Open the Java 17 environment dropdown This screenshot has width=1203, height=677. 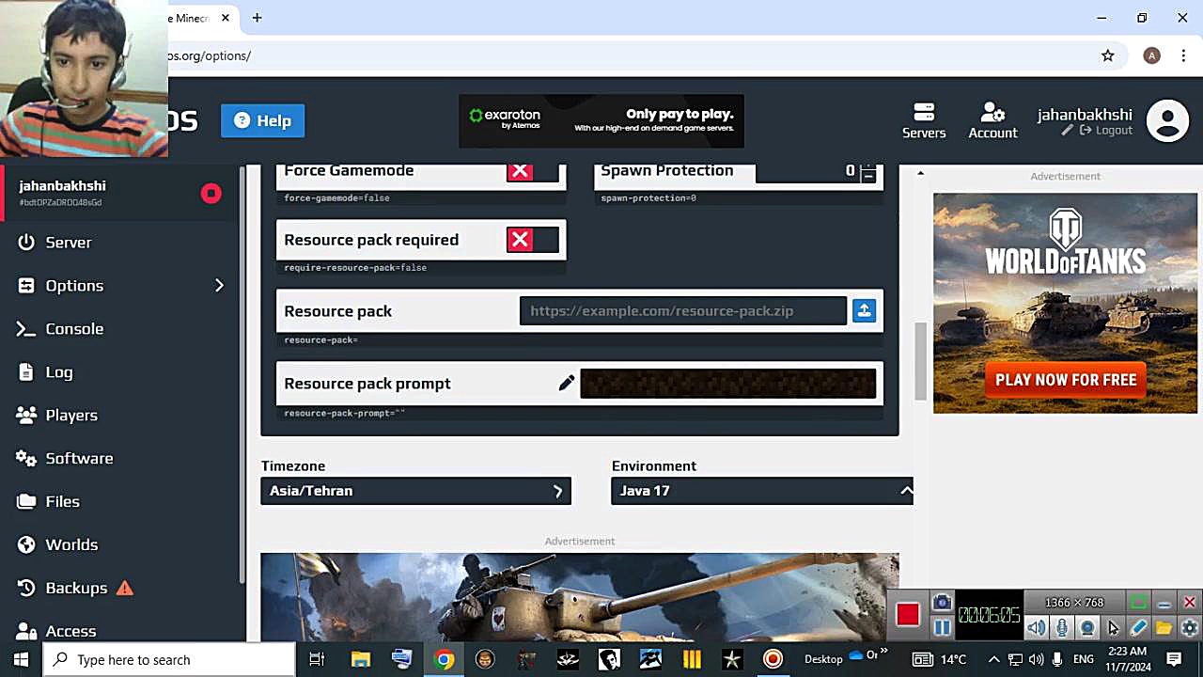(x=761, y=491)
